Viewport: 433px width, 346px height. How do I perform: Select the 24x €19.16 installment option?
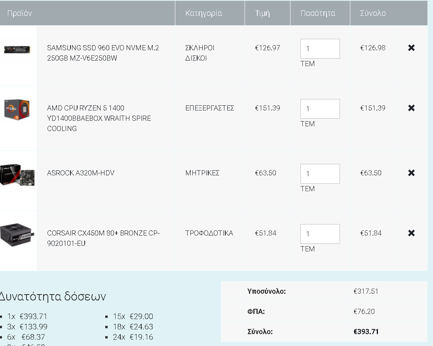point(133,337)
